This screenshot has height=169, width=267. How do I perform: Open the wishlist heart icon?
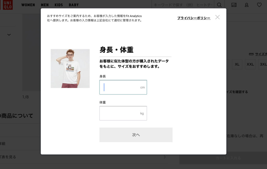(259, 5)
